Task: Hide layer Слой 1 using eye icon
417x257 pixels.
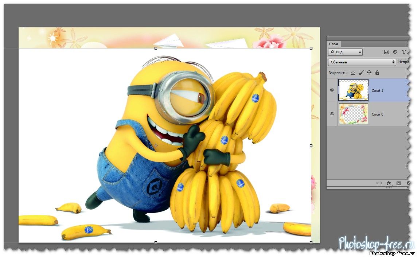Action: [x=332, y=90]
